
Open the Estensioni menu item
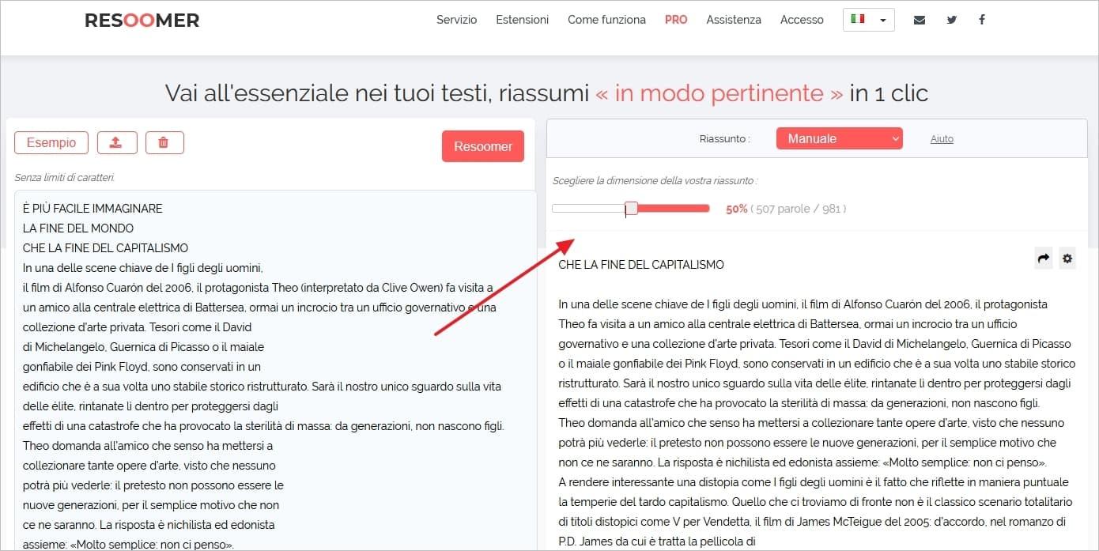click(522, 20)
